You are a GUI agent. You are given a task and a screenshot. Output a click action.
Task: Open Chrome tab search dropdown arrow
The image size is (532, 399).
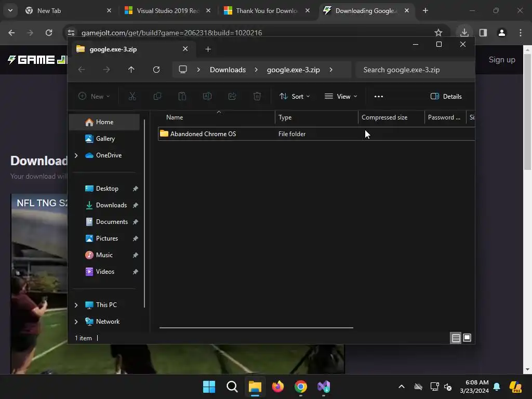coord(10,10)
